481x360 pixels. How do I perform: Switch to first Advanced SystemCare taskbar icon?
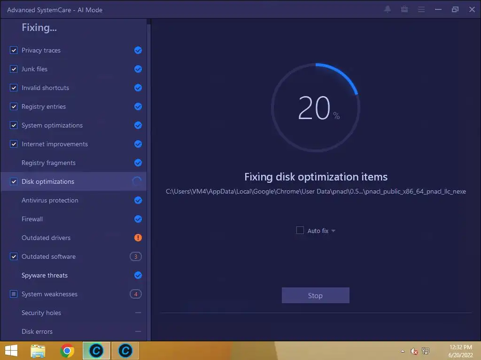tap(96, 351)
